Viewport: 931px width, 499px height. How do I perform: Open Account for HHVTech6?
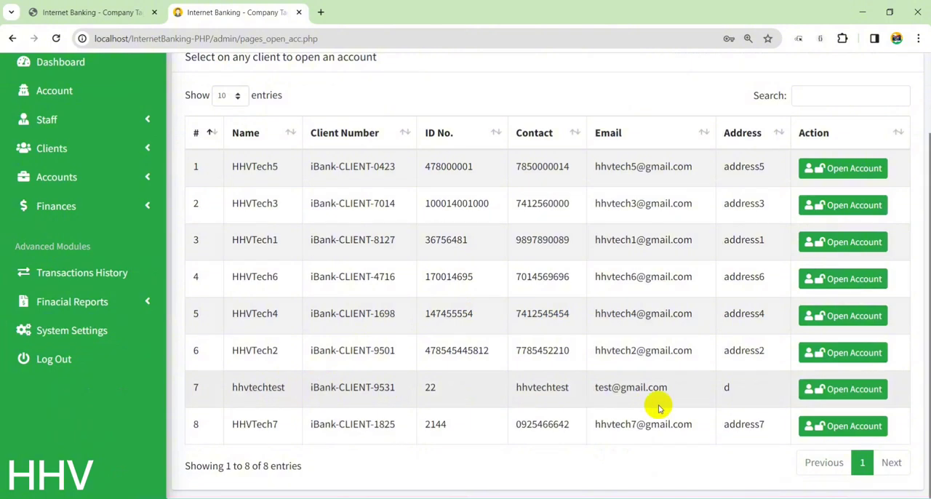[x=843, y=279]
